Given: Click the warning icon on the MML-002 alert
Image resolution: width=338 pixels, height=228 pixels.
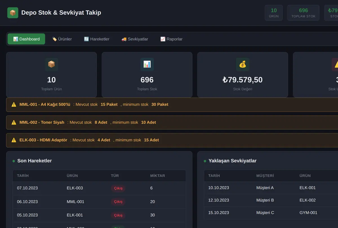Looking at the screenshot, I should pos(14,122).
